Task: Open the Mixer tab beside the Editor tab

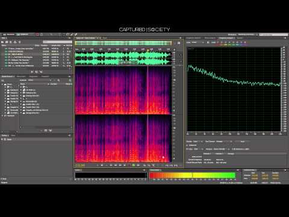Action: tap(105, 38)
